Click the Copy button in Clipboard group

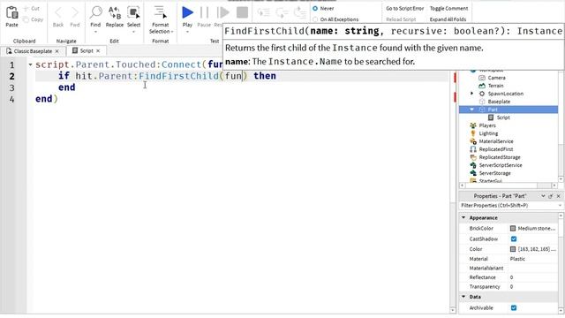tap(33, 19)
